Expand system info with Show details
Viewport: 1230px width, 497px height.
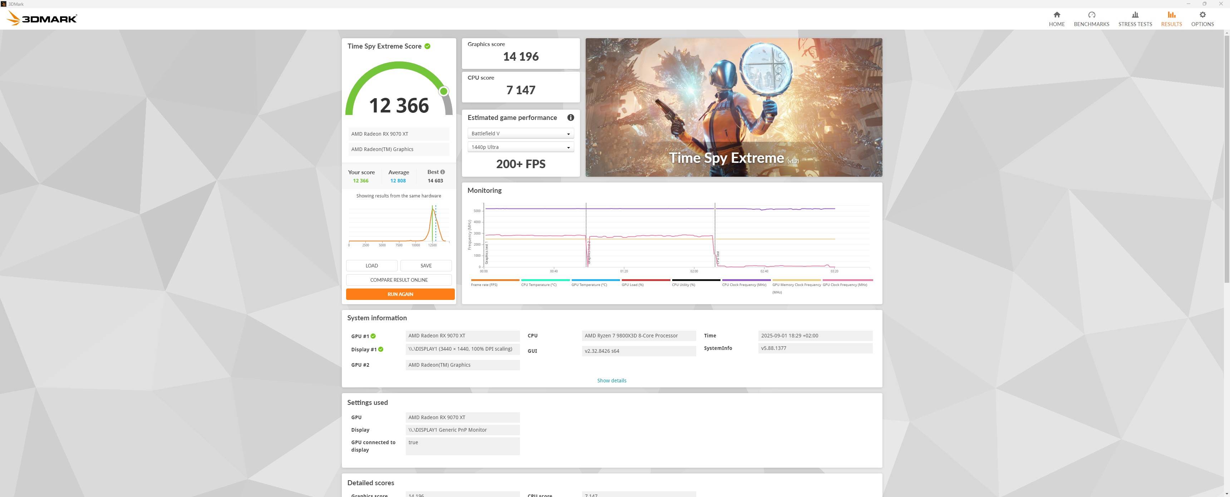611,381
